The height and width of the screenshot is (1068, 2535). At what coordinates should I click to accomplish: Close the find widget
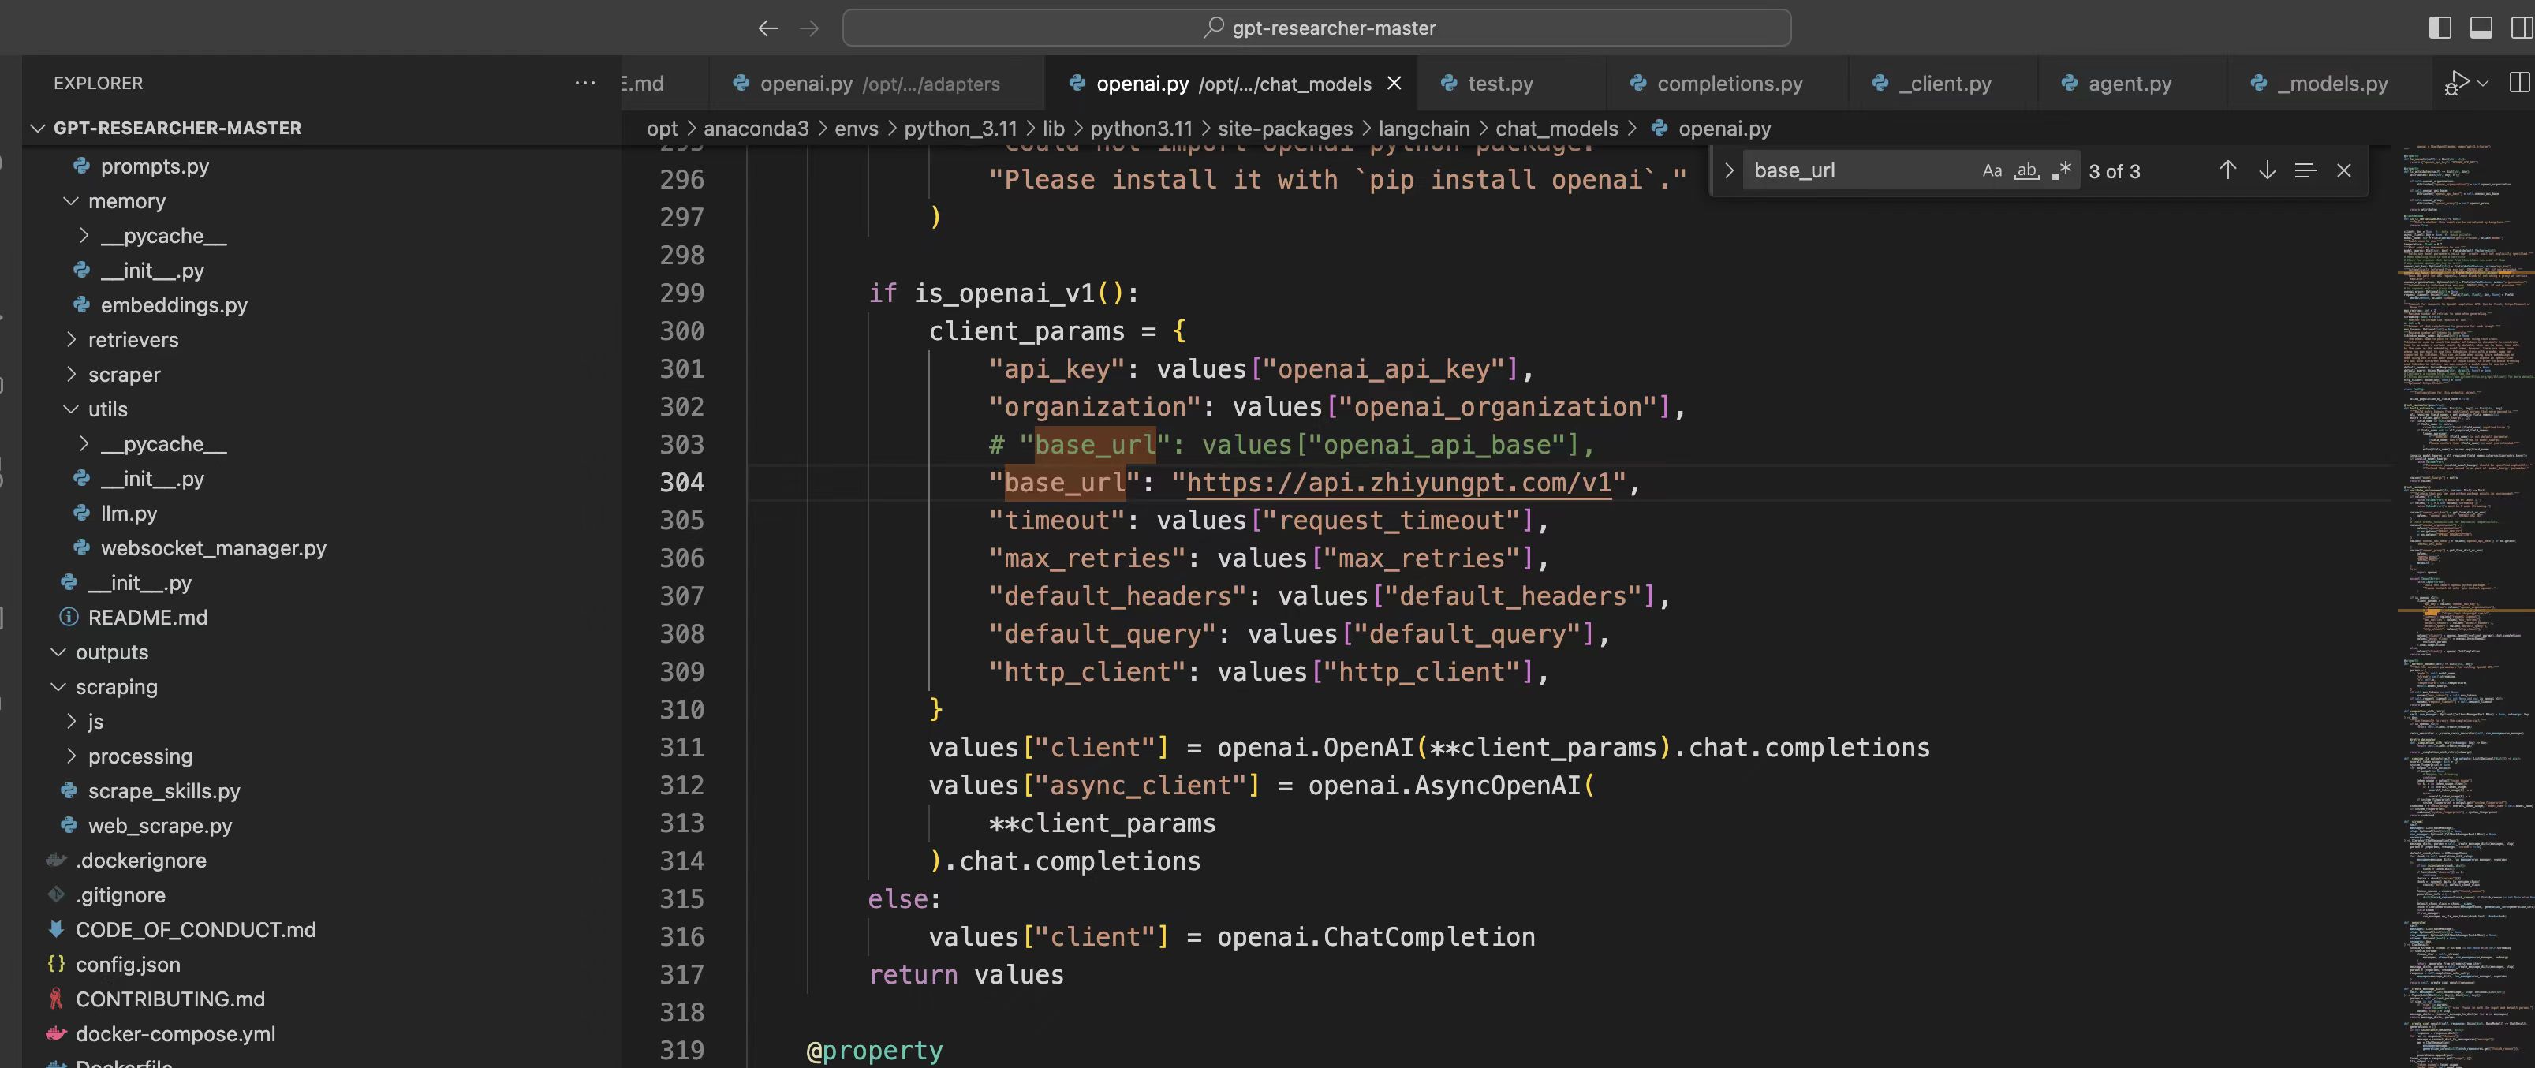[2344, 170]
